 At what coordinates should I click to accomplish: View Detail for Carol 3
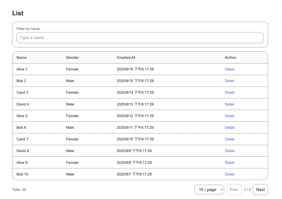point(229,92)
